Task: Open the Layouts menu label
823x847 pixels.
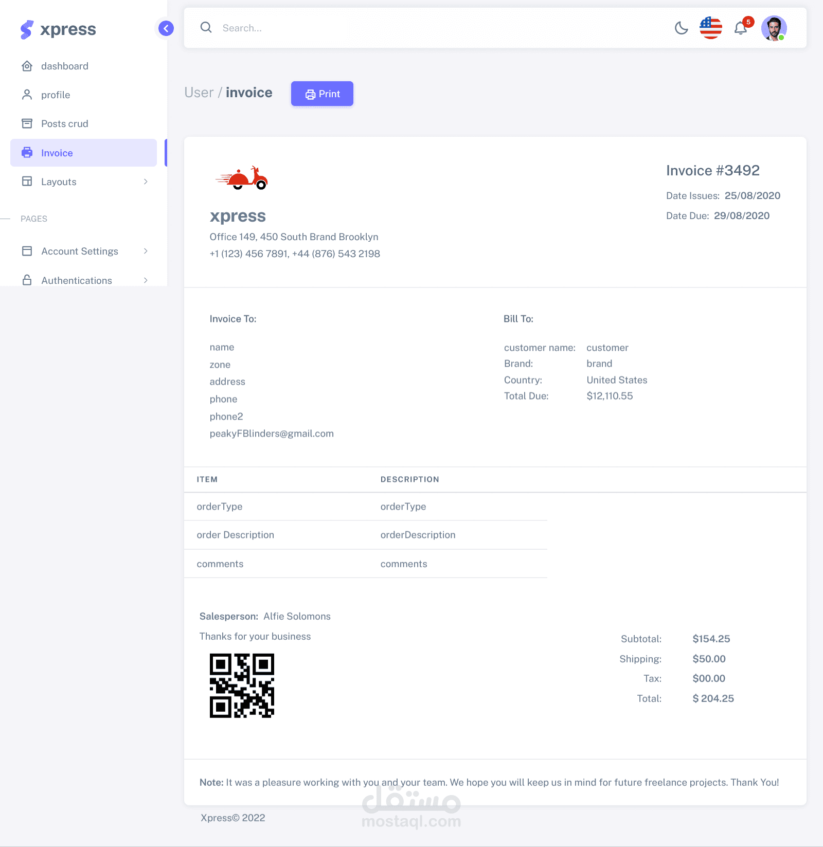Action: click(x=59, y=182)
